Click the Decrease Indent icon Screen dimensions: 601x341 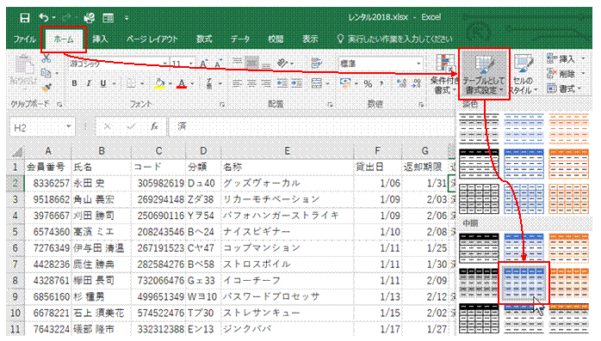pos(282,83)
